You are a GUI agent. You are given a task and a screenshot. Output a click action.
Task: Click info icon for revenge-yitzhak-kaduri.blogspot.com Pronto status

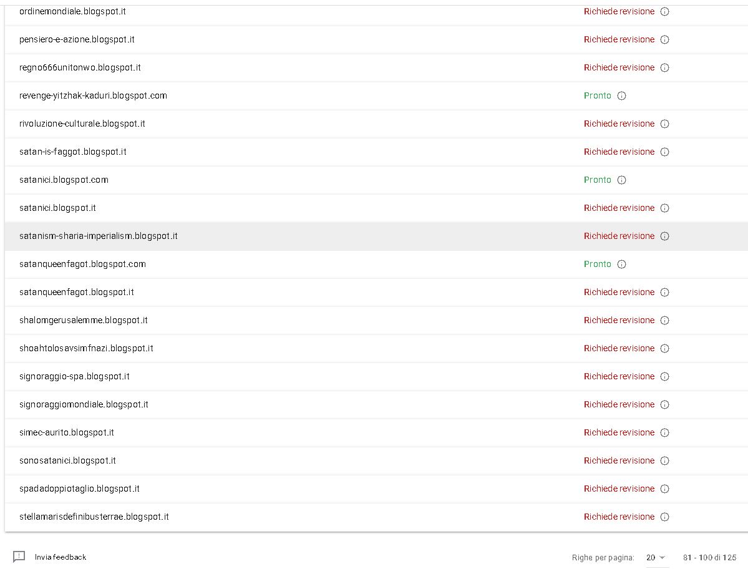pyautogui.click(x=621, y=95)
